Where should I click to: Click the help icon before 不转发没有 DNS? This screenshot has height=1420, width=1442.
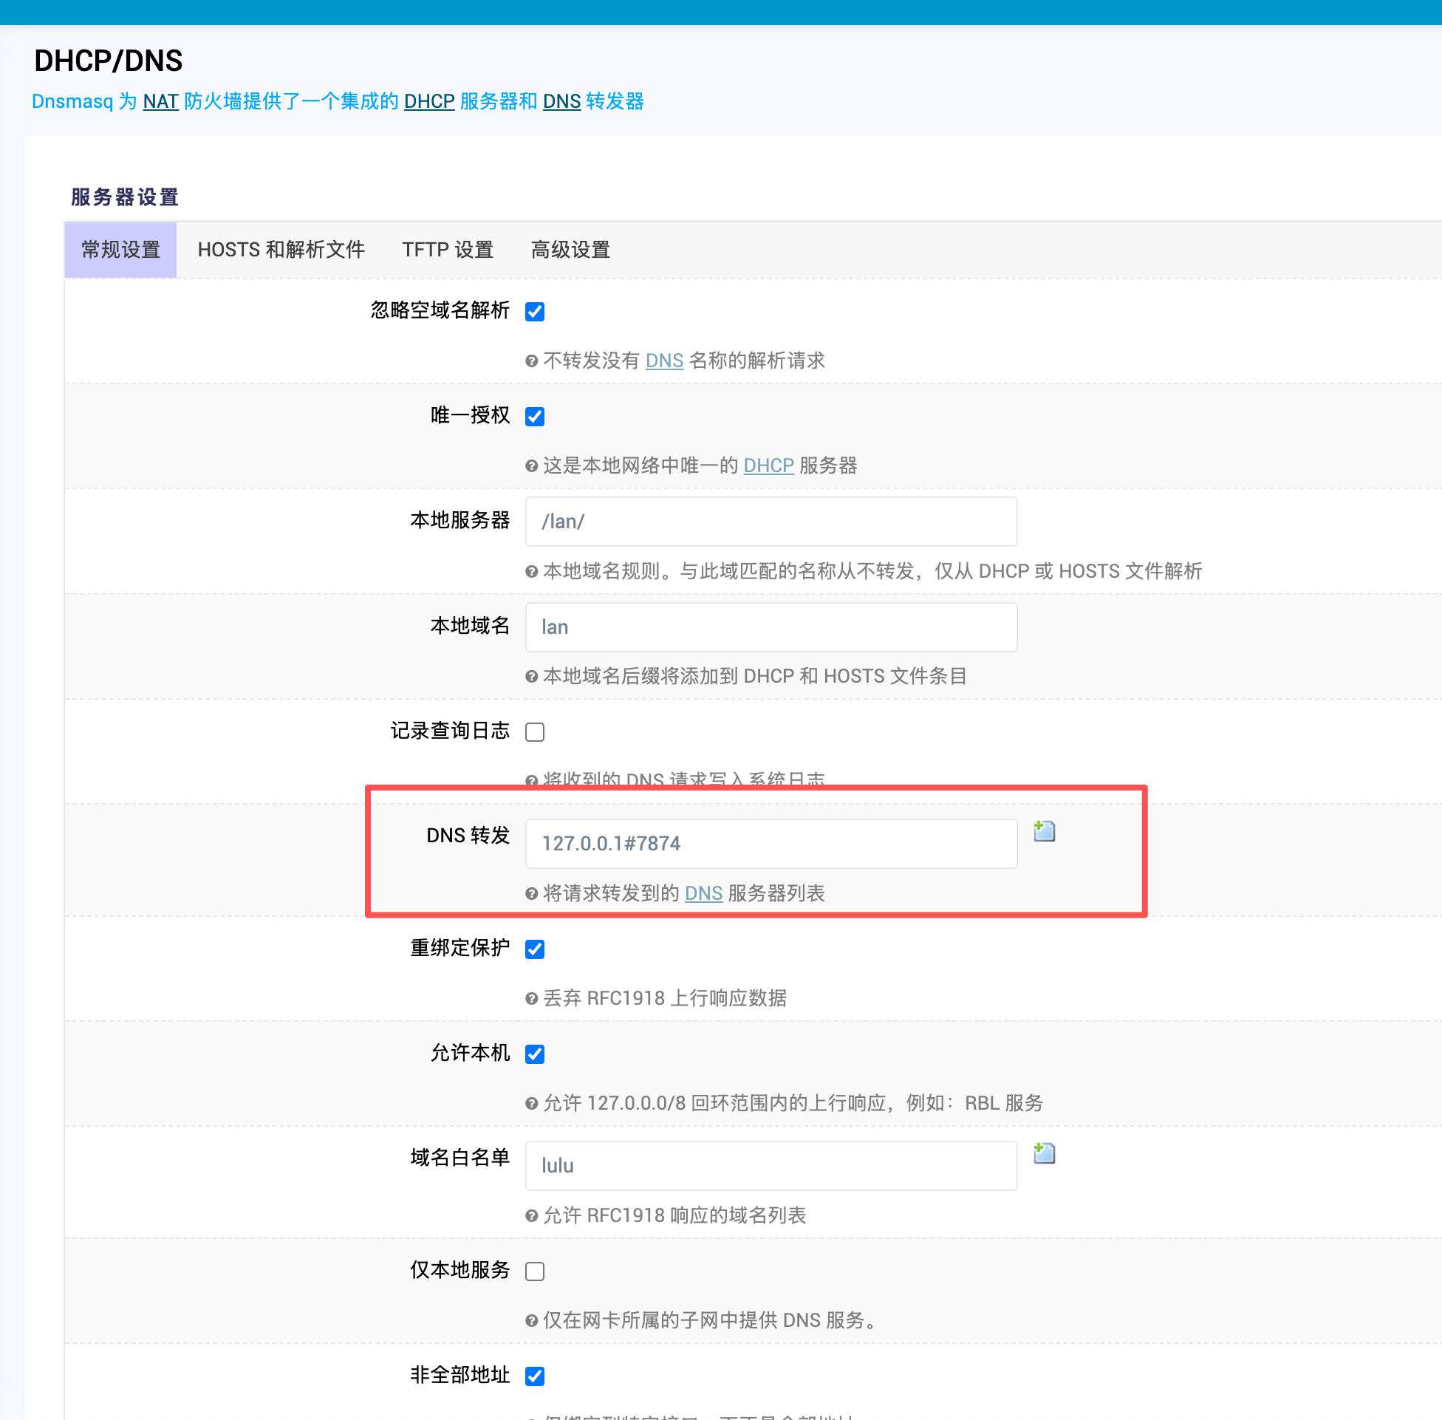(532, 362)
